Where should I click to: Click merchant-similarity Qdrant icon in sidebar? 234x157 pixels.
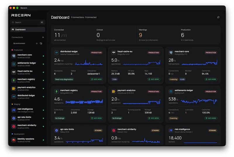(x=14, y=126)
